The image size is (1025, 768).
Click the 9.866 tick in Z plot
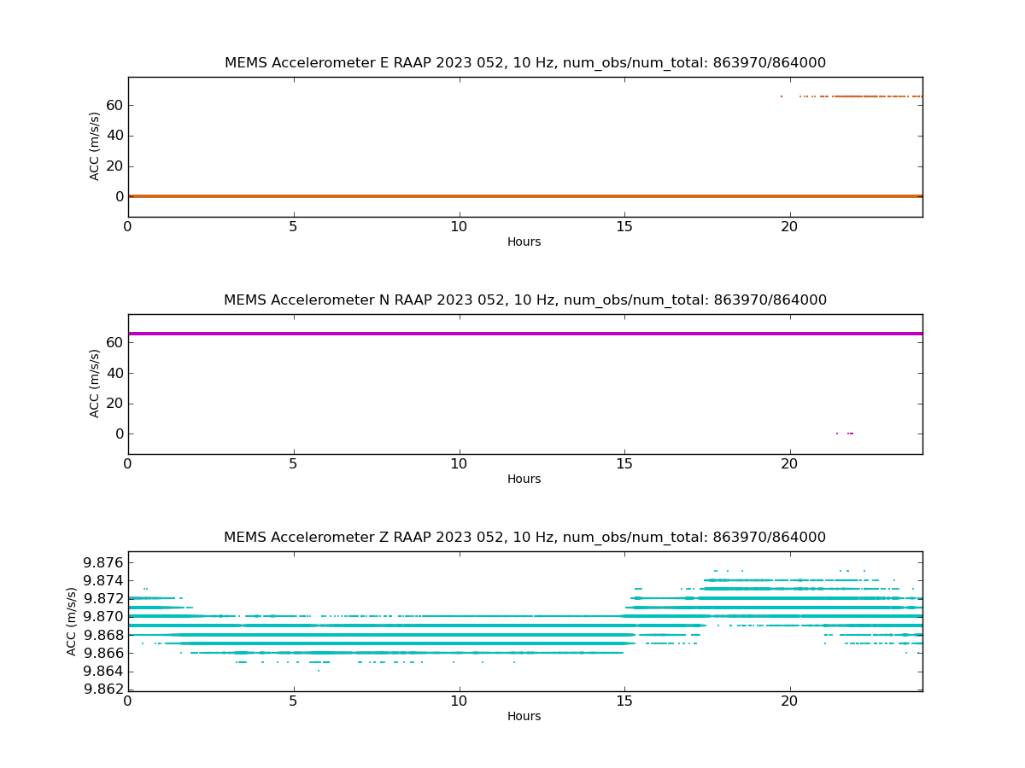[103, 654]
